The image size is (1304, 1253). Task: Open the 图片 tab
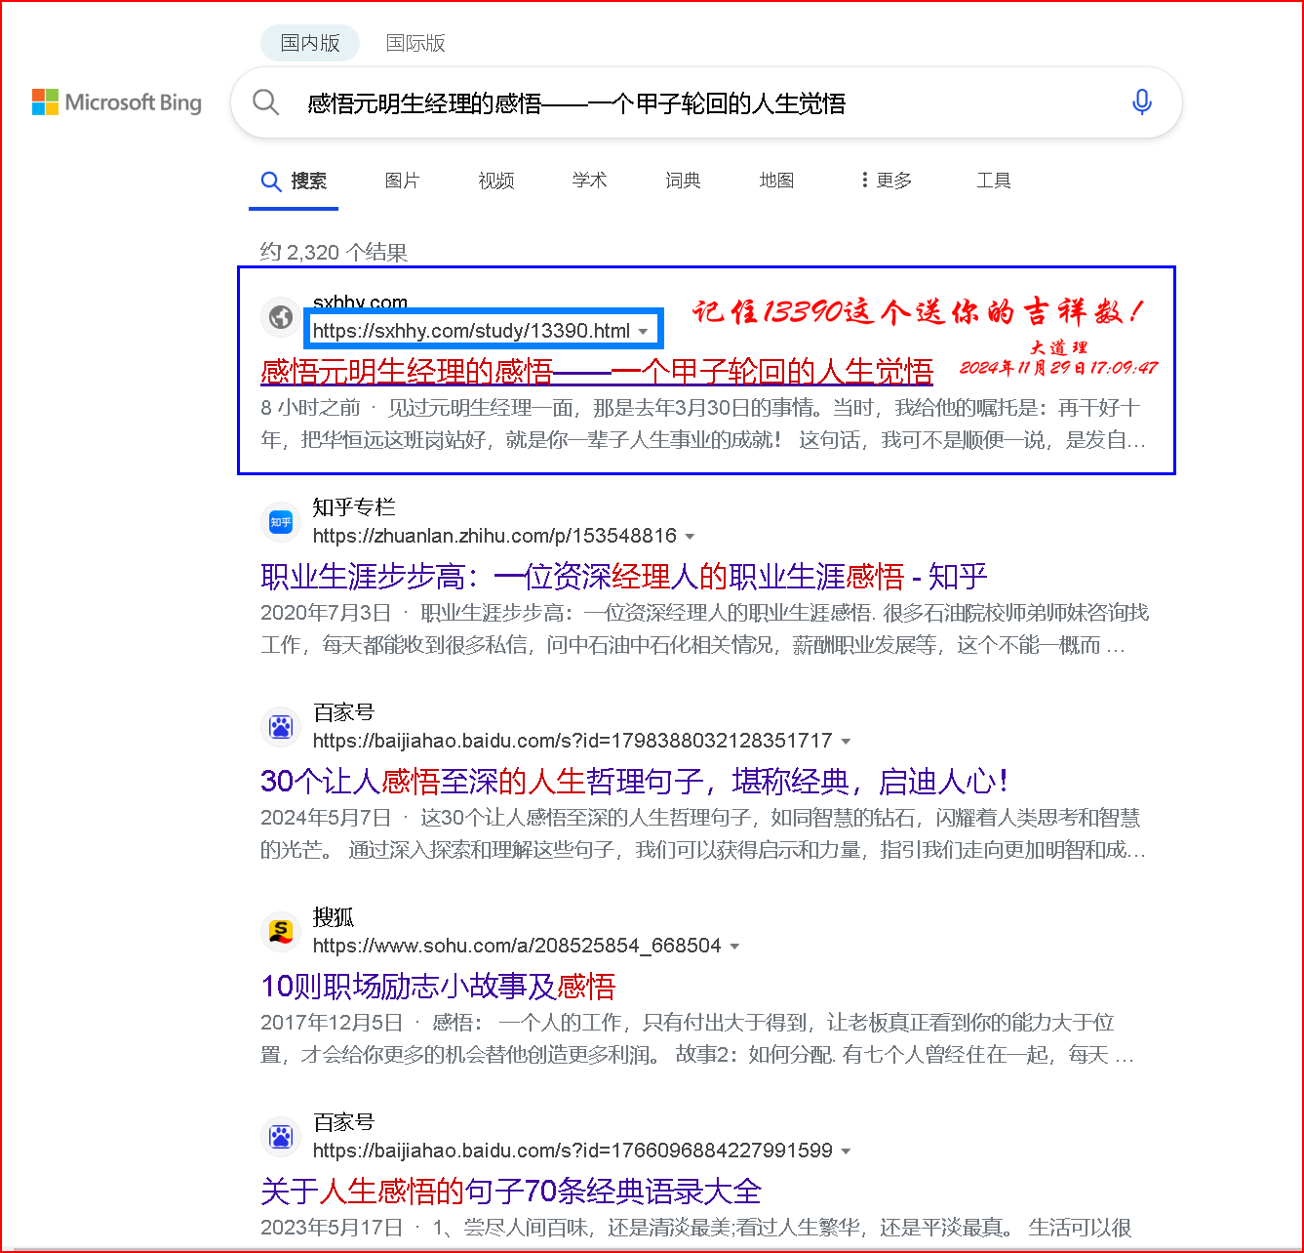point(402,181)
